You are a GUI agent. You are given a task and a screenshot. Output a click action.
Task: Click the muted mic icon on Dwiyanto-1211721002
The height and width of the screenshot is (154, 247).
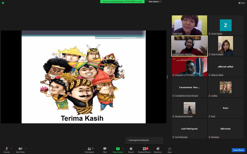[173, 75]
